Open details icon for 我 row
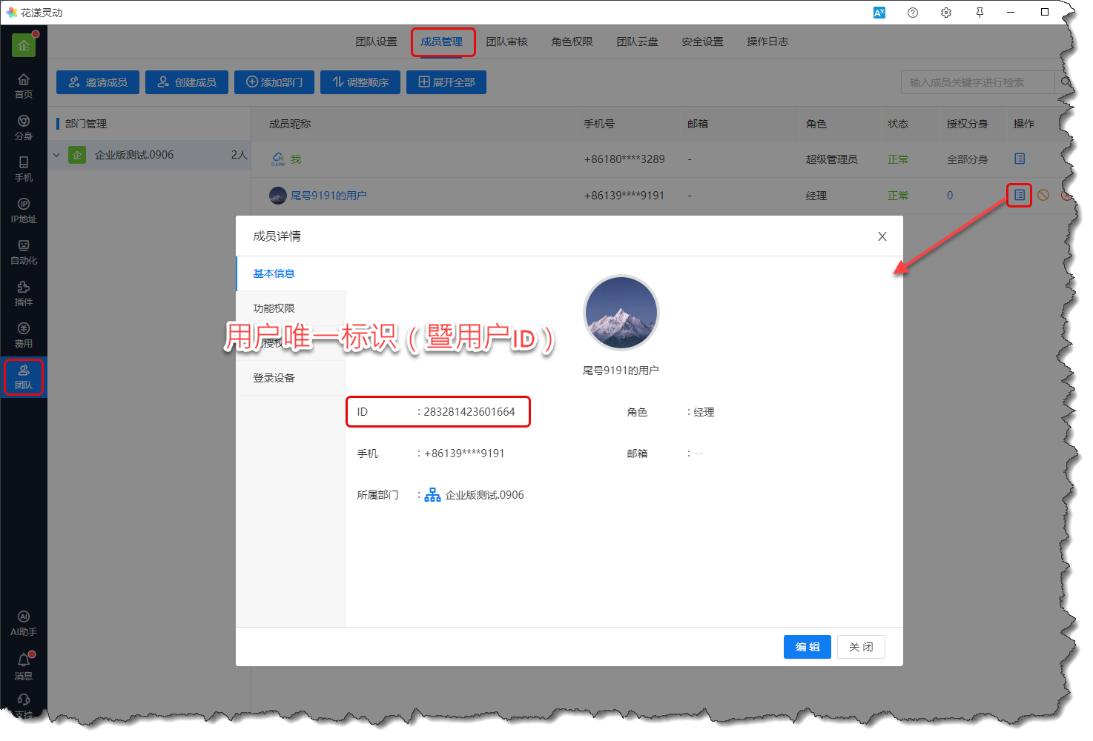The height and width of the screenshot is (741, 1093). click(1020, 159)
